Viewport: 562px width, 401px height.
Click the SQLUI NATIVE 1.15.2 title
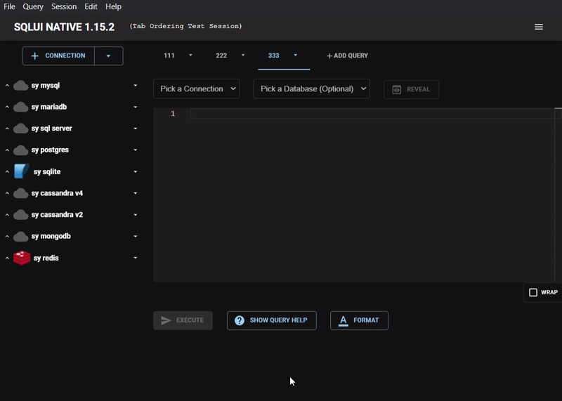tap(64, 27)
